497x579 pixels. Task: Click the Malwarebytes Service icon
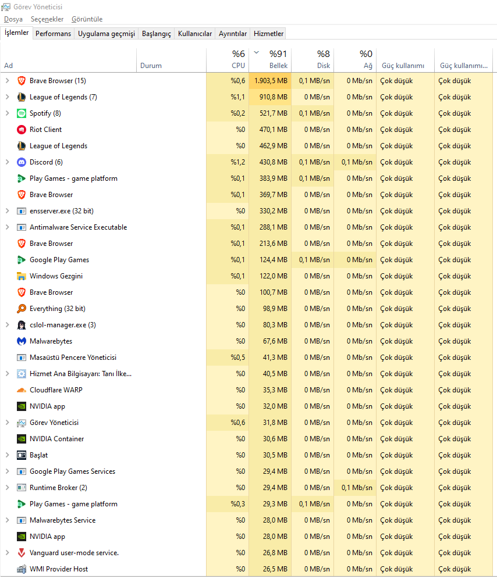point(22,520)
